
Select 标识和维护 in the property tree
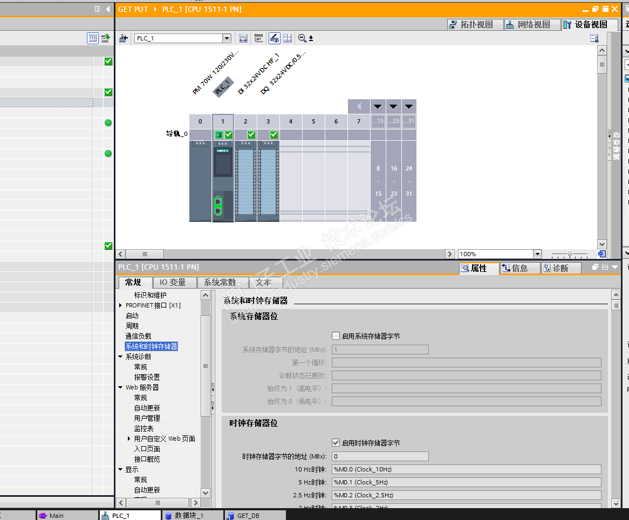(150, 295)
